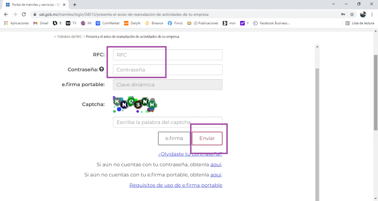Close the Portal de trámites tab
Viewport: 378px width, 201px height.
tap(64, 4)
